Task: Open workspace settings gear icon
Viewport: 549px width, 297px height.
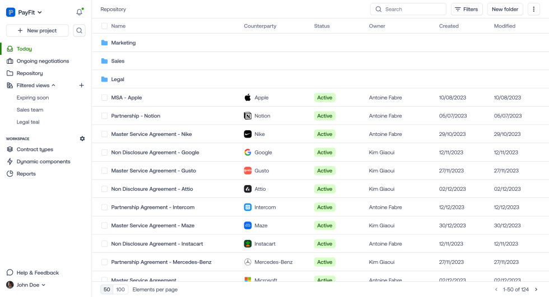Action: [82, 139]
